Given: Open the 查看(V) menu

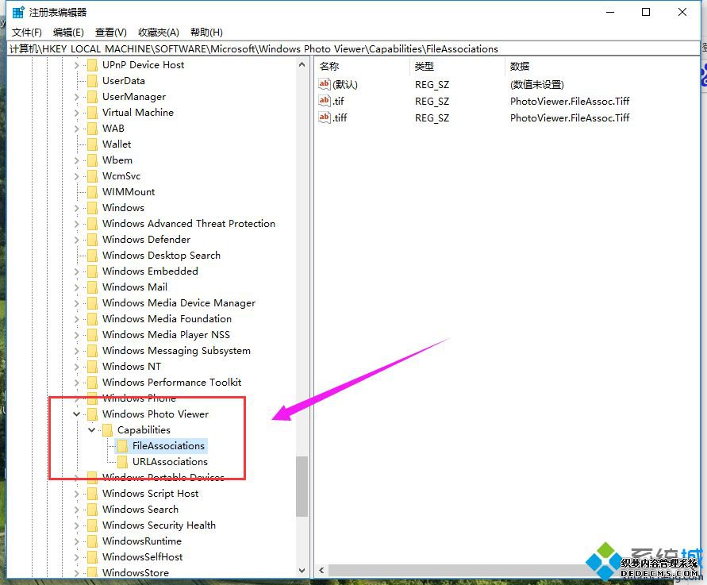Looking at the screenshot, I should pyautogui.click(x=111, y=33).
